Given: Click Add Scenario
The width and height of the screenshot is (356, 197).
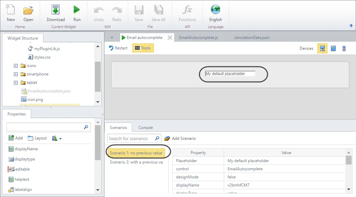Looking at the screenshot, I should [x=180, y=138].
